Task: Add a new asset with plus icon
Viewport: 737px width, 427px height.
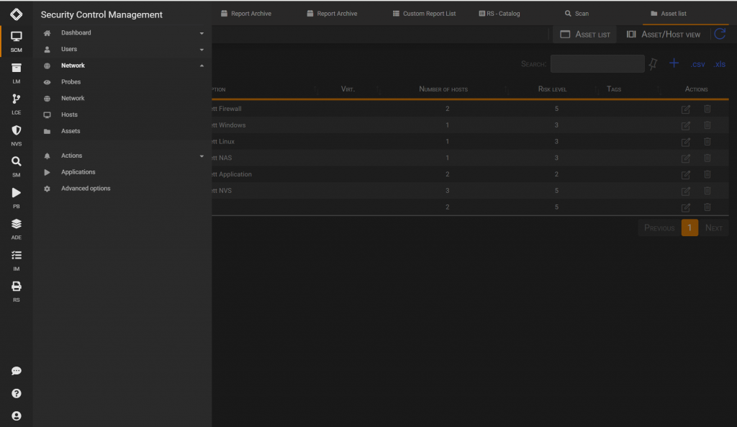Action: [674, 63]
